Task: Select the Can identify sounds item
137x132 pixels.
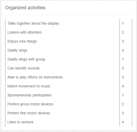Action: (69, 68)
